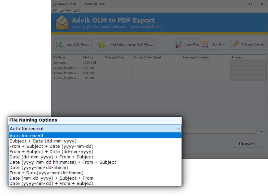Choose Auto Increment from the list

click(95, 136)
